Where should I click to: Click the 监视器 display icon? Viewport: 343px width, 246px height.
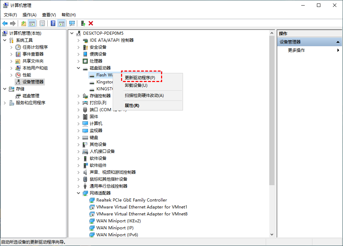point(85,131)
